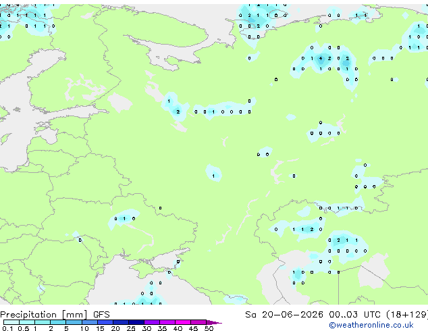Click the legend label "25"
This screenshot has height=331, width=428.
pyautogui.click(x=131, y=328)
